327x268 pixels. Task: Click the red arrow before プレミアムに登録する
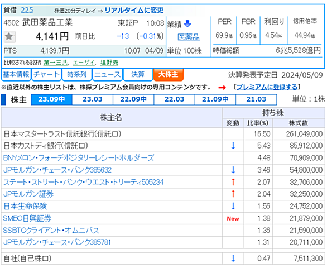point(222,88)
